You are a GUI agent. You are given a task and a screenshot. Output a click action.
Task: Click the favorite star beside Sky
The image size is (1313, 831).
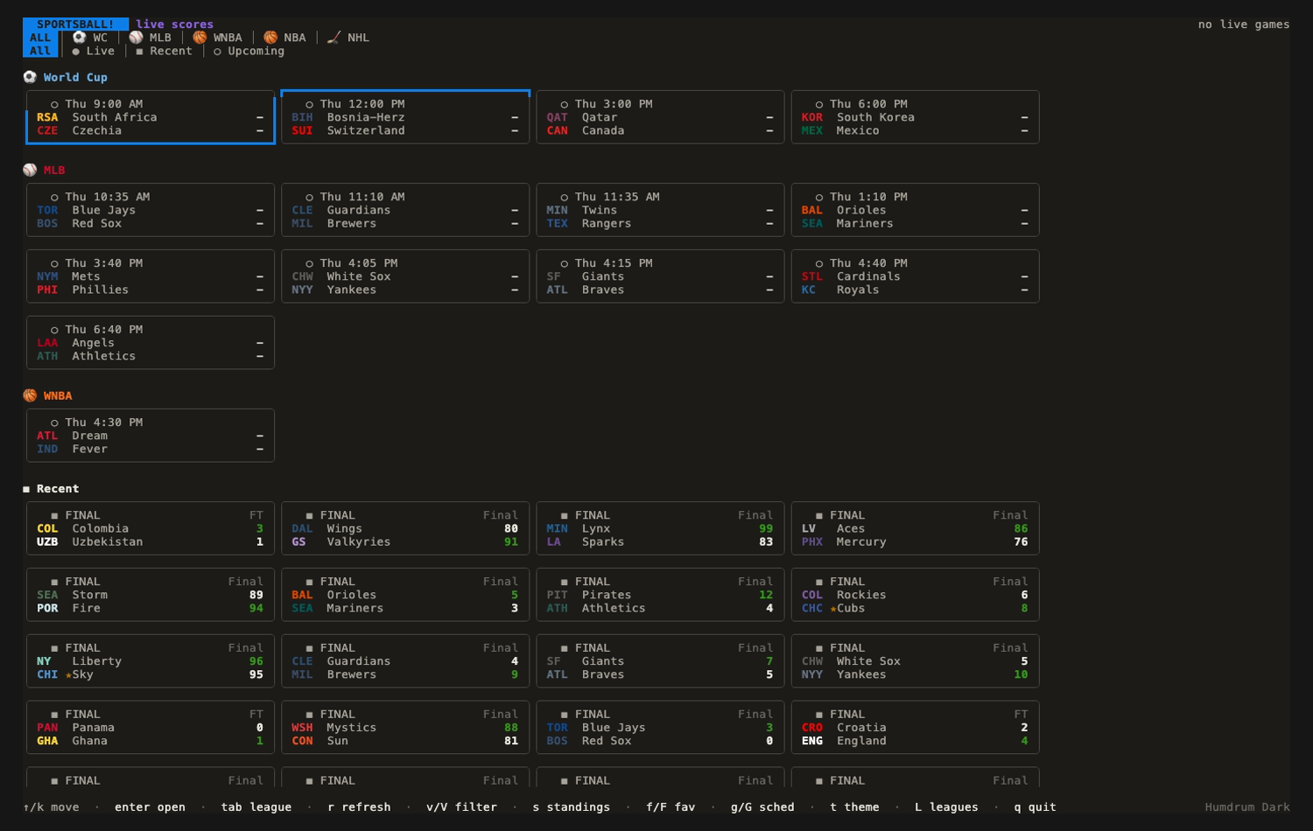[68, 675]
